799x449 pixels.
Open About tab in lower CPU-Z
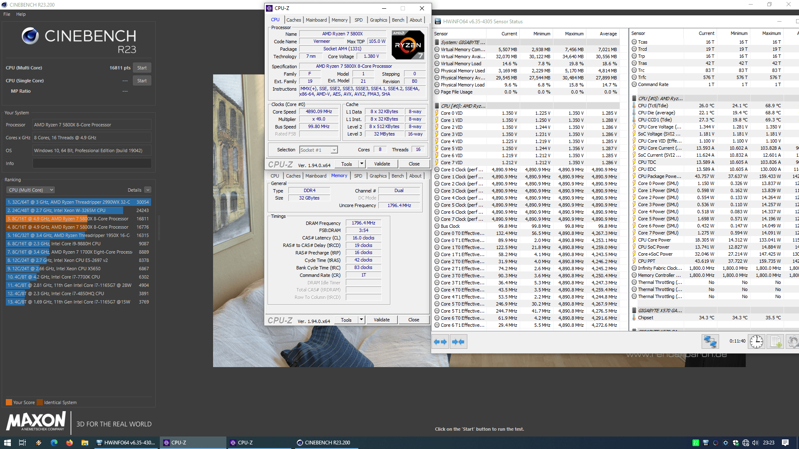(x=415, y=176)
